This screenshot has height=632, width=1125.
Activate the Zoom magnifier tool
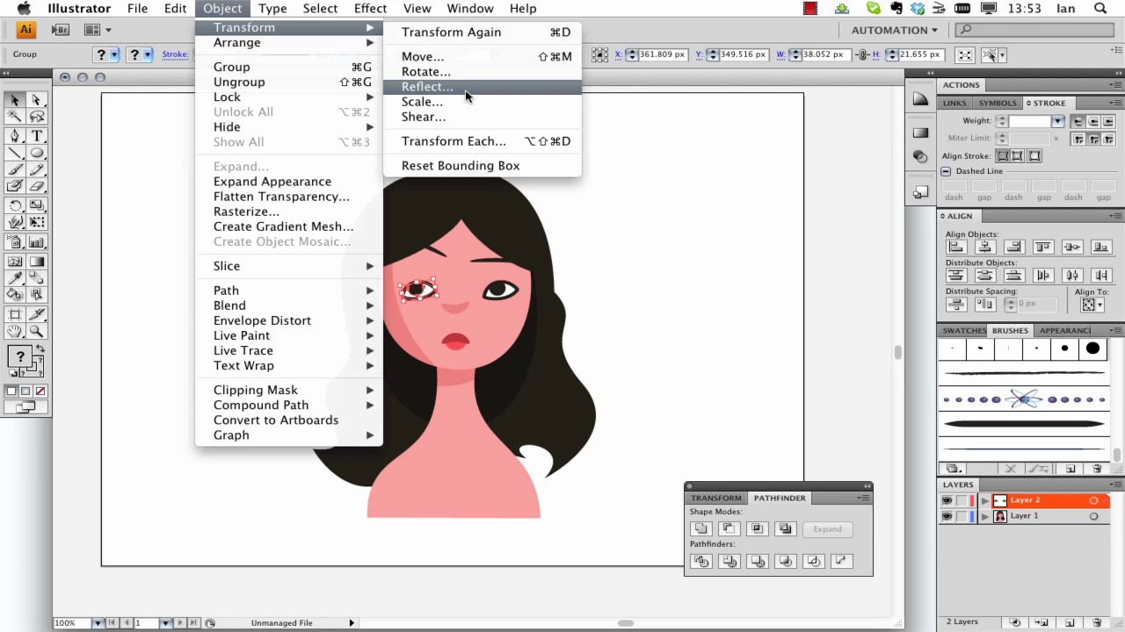(x=37, y=332)
